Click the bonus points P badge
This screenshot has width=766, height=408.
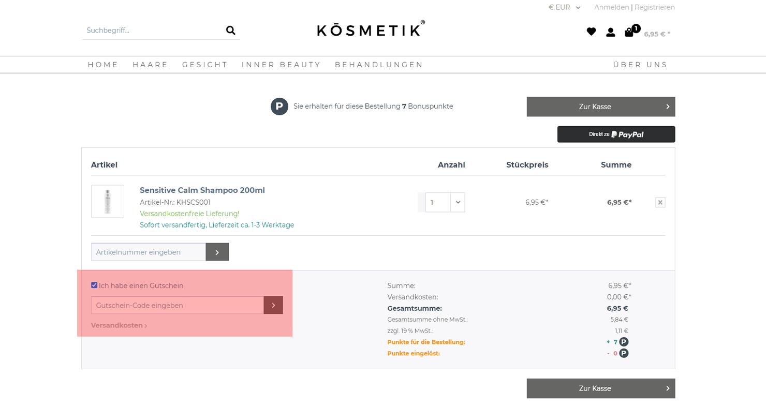tap(279, 107)
